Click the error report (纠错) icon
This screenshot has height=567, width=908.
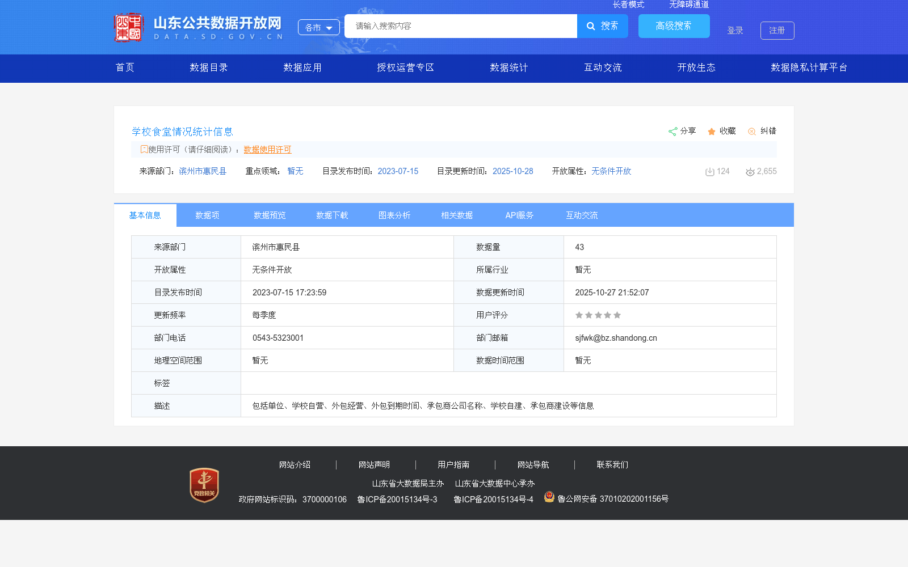click(752, 131)
